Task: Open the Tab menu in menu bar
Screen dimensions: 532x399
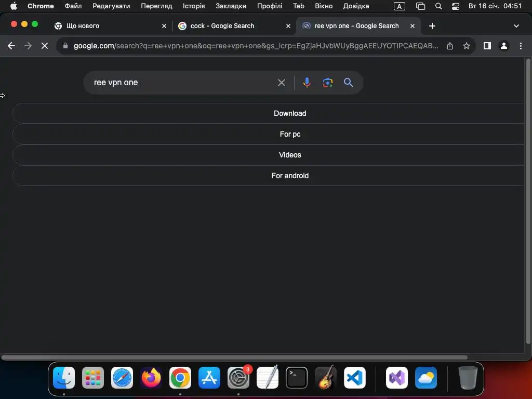Action: pos(299,6)
